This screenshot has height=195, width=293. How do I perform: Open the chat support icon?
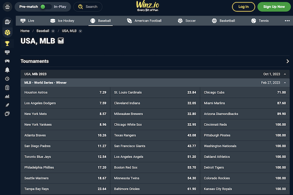[7, 114]
